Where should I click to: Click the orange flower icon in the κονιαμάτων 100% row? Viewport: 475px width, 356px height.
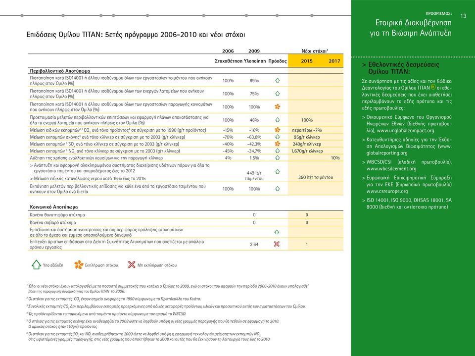tap(277, 107)
